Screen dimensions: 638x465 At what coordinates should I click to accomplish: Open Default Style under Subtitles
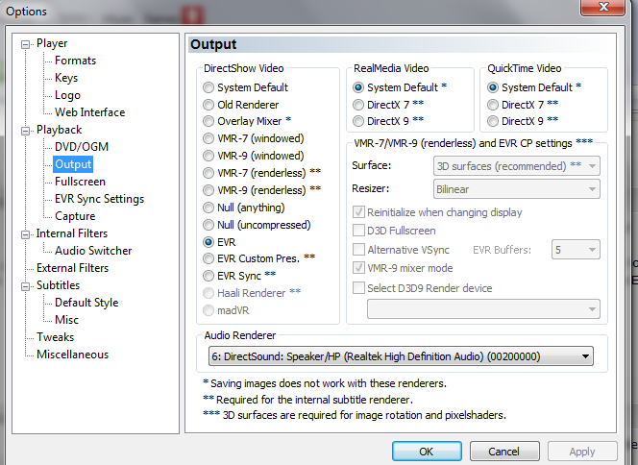86,303
